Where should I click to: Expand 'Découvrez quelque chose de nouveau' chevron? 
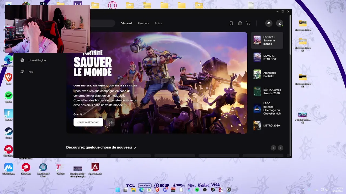135,147
